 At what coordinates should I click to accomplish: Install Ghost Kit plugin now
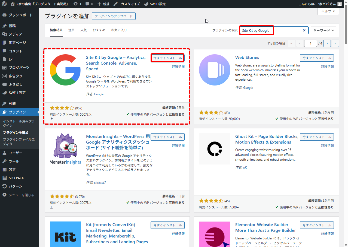(x=317, y=137)
